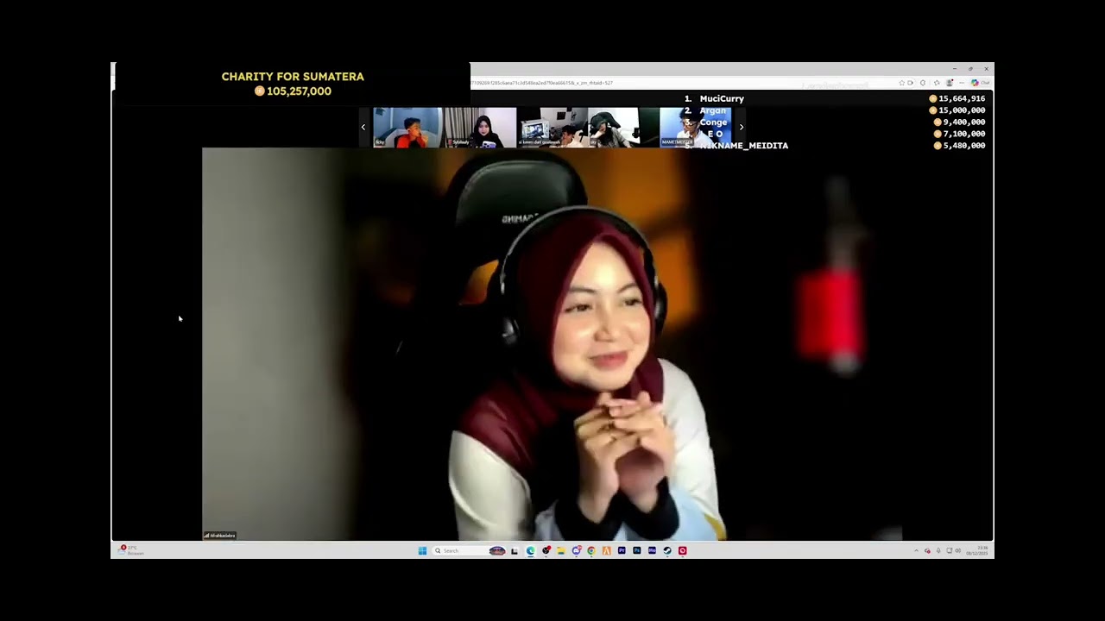
Task: Select the participant in the orange shirt thumbnail
Action: coord(407,128)
